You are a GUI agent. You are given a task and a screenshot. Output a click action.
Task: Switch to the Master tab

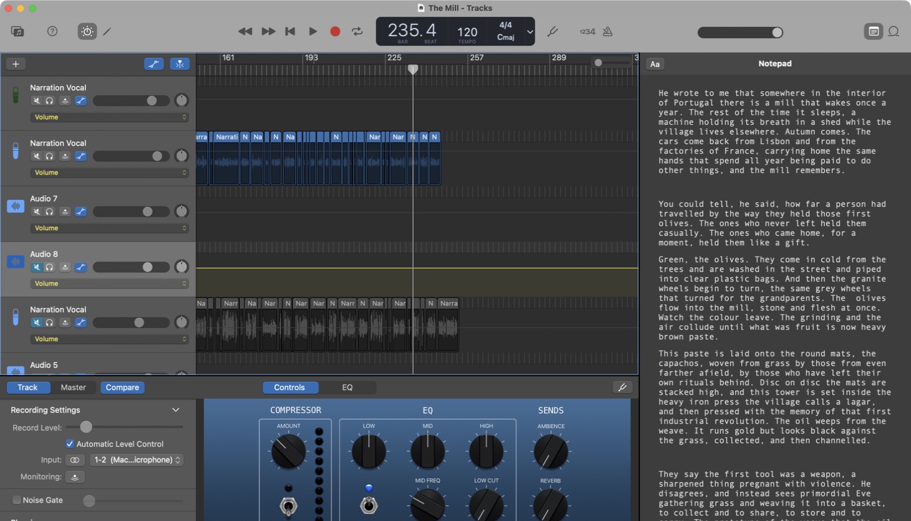pos(73,388)
